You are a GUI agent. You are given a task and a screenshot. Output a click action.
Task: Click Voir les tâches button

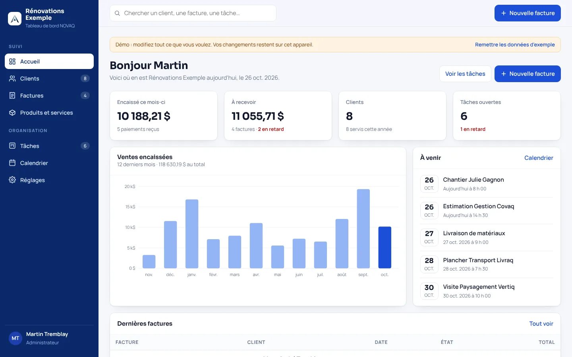465,74
